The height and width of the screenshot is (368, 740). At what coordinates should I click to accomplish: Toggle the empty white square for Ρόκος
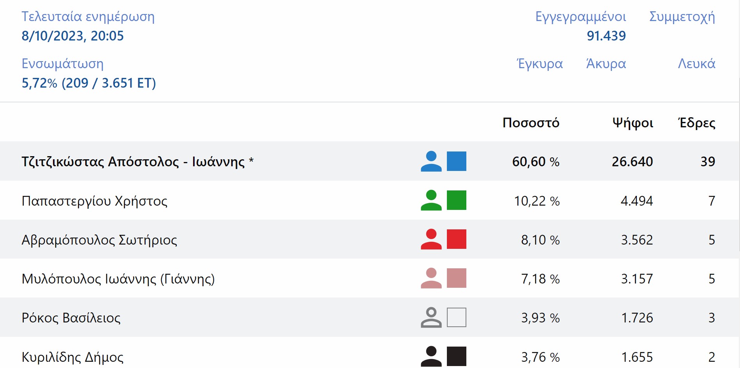[456, 317]
